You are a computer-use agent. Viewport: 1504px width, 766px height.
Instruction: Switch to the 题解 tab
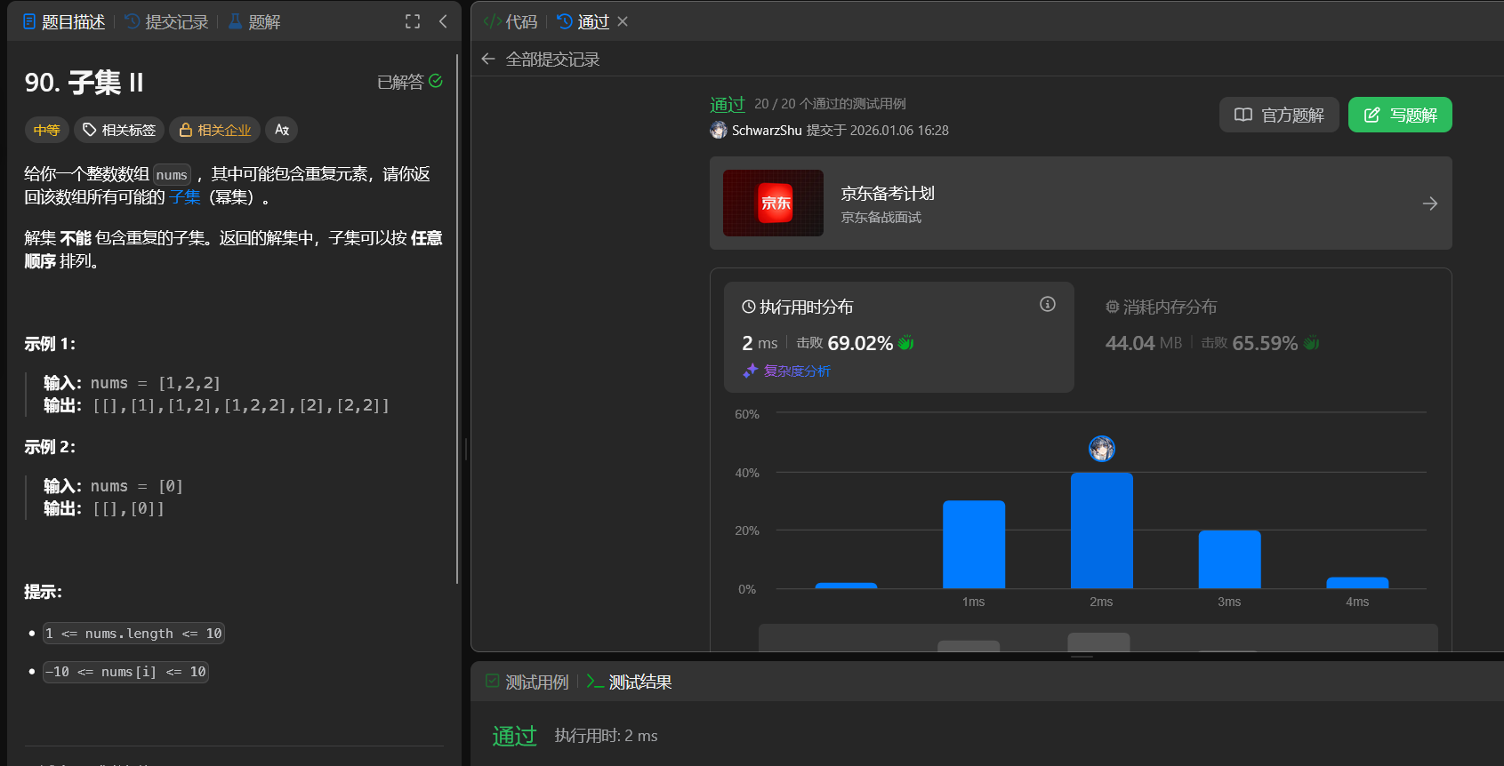click(254, 22)
